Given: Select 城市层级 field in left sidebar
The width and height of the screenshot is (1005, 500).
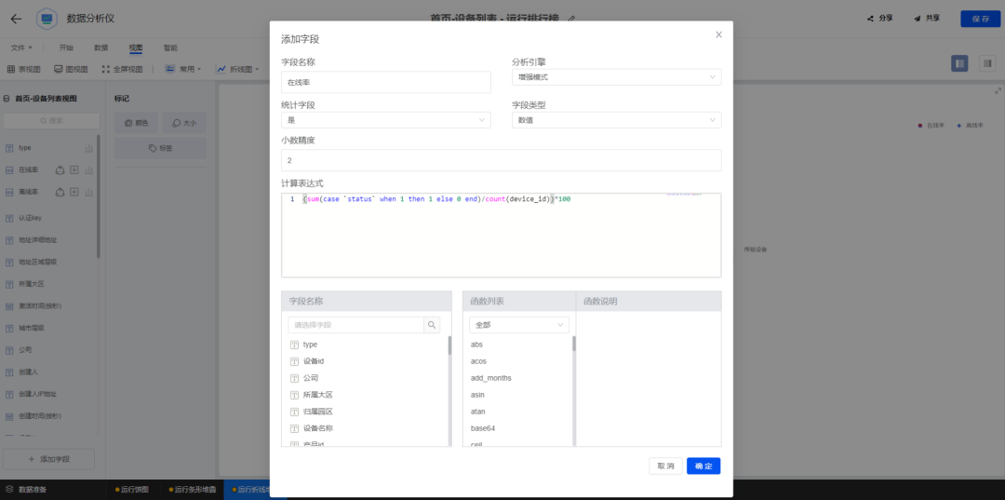Looking at the screenshot, I should point(32,328).
